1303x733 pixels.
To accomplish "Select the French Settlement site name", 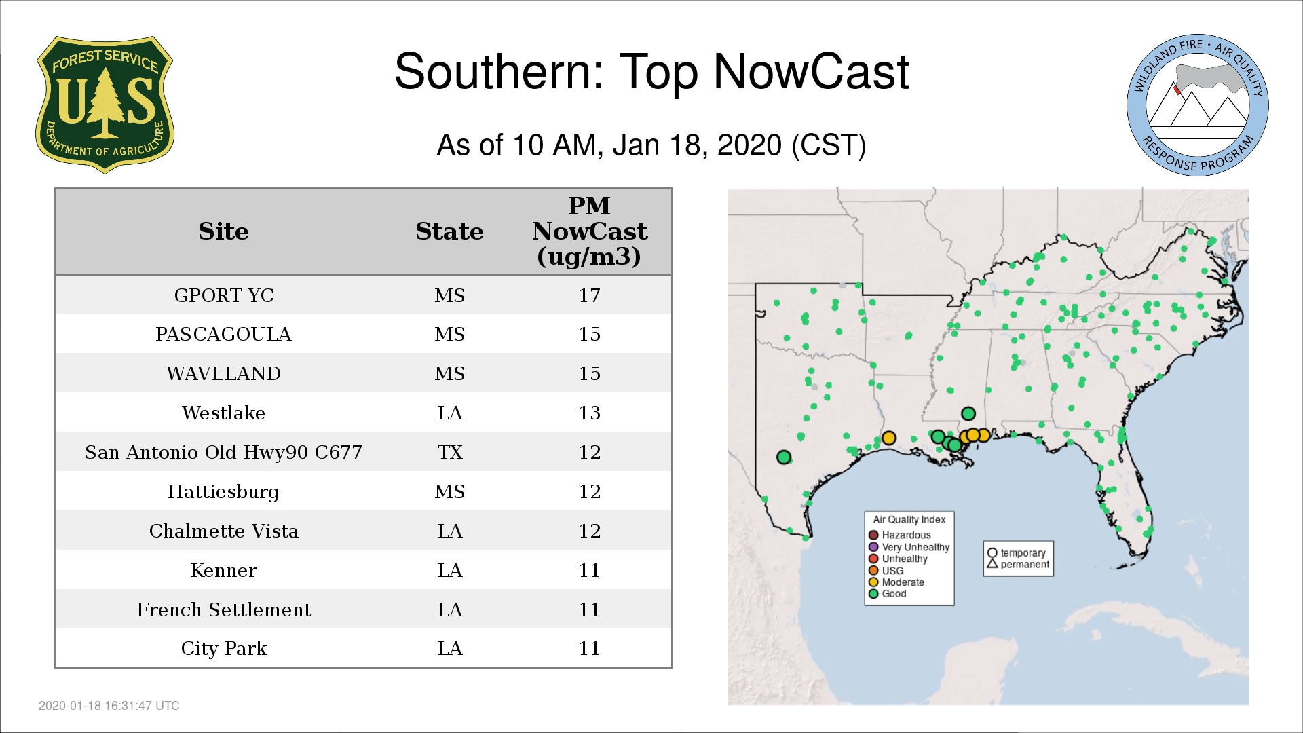I will coord(224,609).
